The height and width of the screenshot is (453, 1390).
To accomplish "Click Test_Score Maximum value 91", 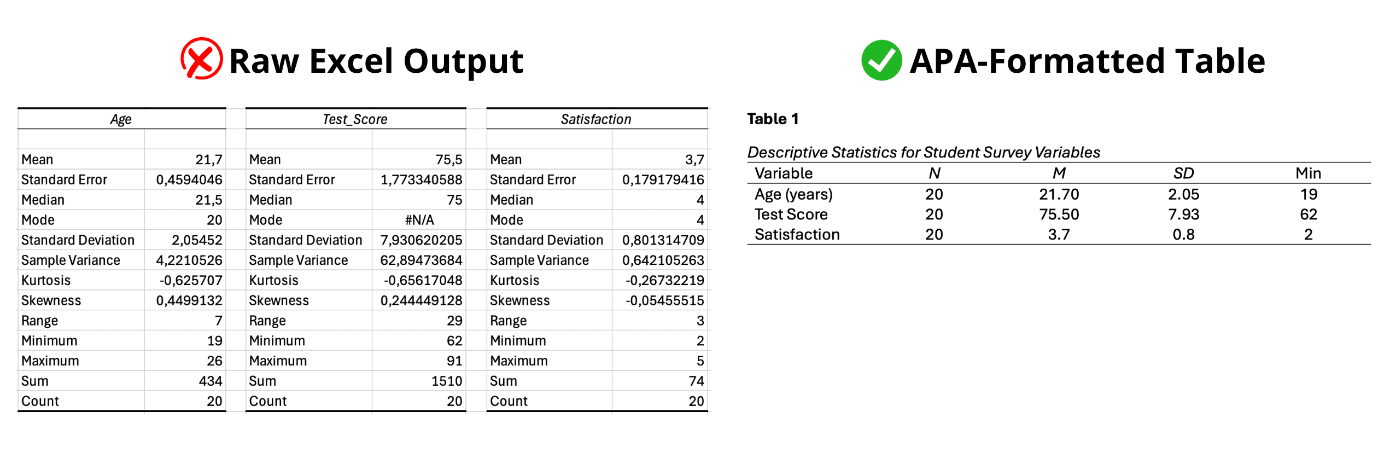I will 454,361.
